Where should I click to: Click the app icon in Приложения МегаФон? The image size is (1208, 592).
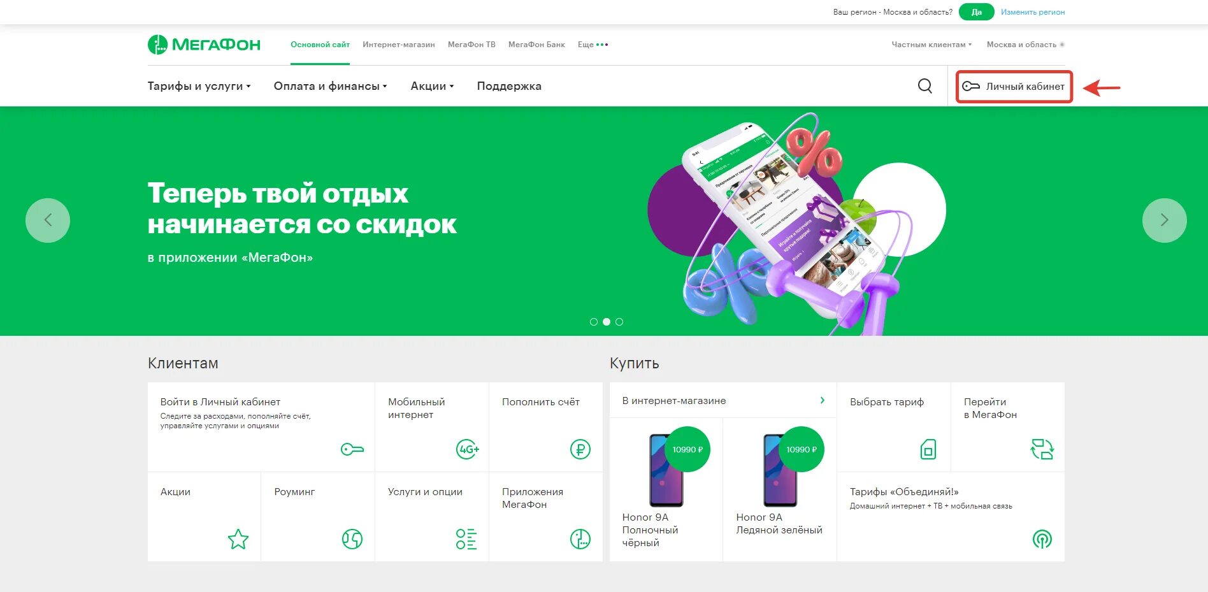pyautogui.click(x=580, y=539)
